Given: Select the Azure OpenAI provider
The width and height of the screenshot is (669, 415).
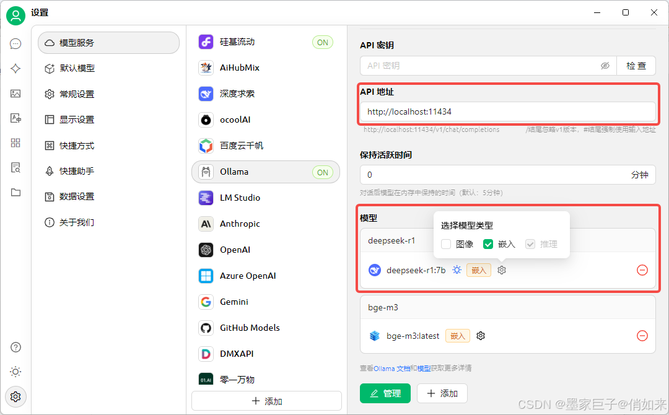Looking at the screenshot, I should 265,276.
